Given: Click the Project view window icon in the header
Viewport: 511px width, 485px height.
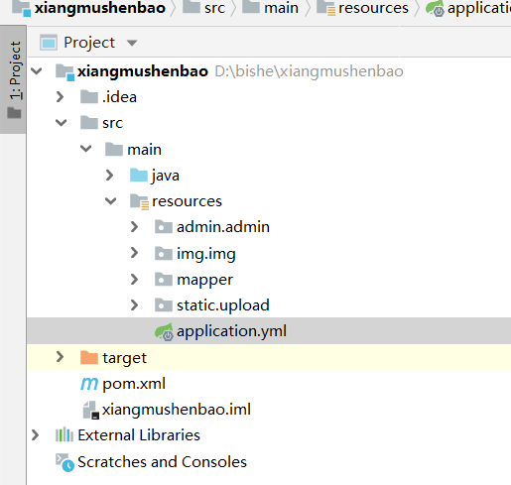Looking at the screenshot, I should [49, 43].
